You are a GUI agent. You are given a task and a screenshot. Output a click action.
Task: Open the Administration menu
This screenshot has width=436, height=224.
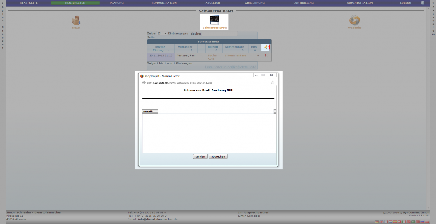360,3
